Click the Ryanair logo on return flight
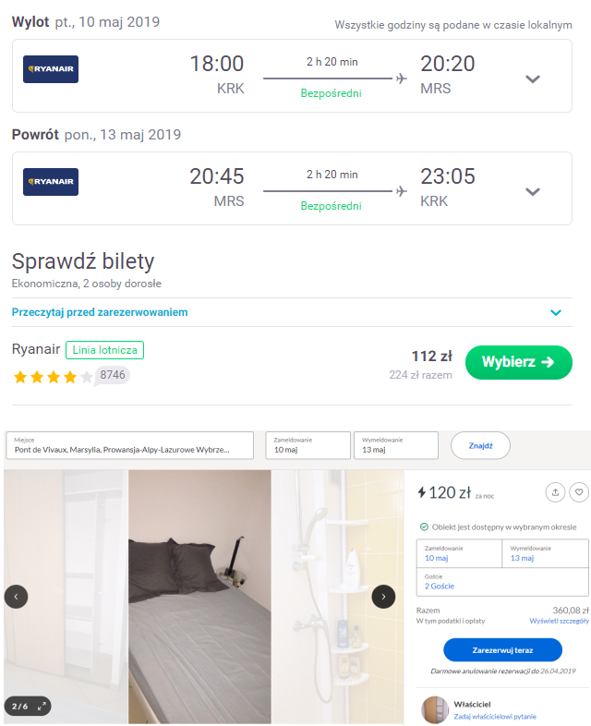Screen dimensions: 591x726 (x=51, y=182)
